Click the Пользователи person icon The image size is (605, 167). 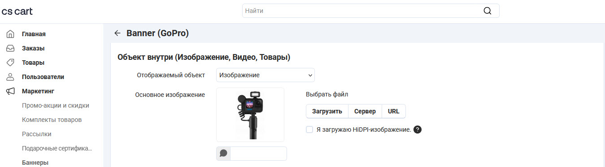click(x=10, y=77)
